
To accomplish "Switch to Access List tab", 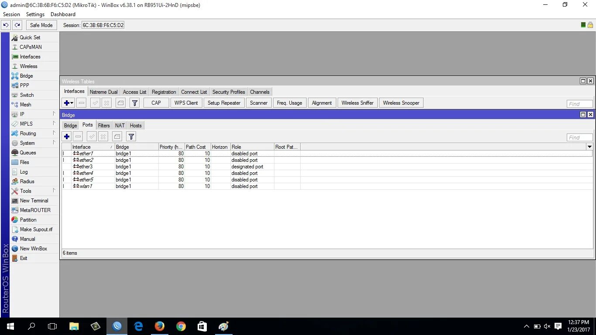I will pyautogui.click(x=134, y=92).
